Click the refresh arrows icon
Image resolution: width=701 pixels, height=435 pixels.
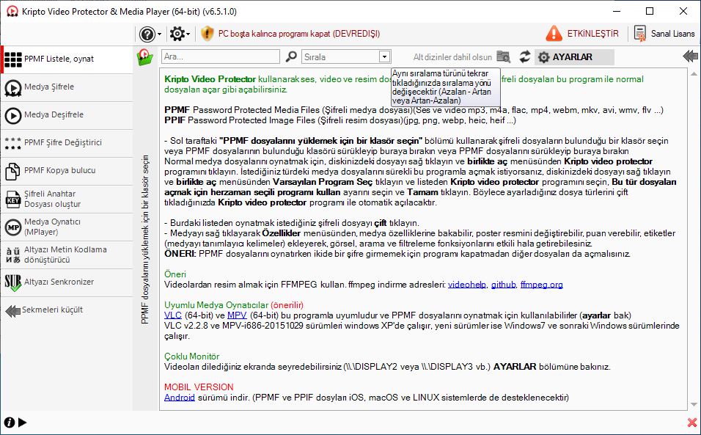[x=524, y=56]
